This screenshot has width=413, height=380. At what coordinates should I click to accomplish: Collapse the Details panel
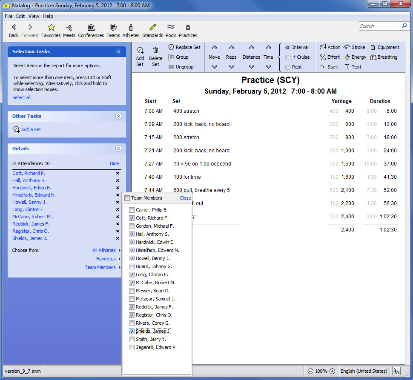point(119,149)
